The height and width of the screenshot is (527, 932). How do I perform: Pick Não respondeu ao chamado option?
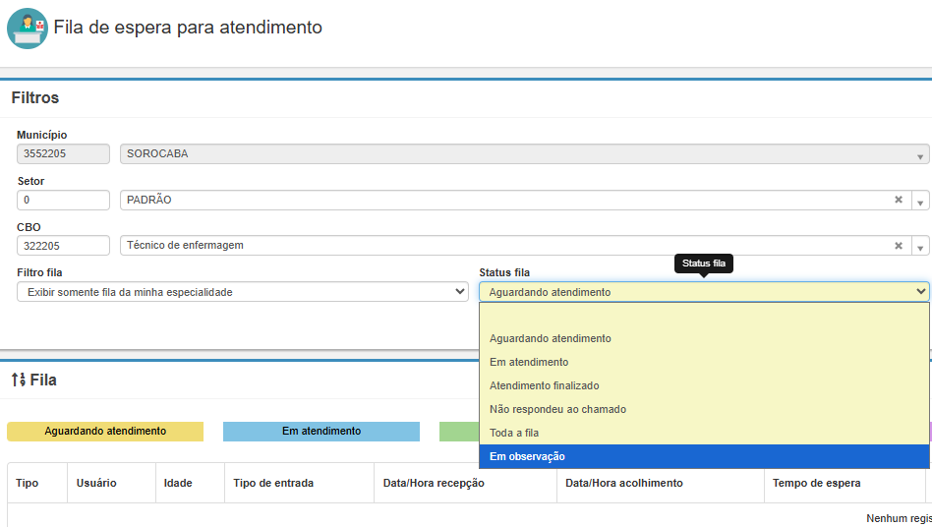[557, 409]
